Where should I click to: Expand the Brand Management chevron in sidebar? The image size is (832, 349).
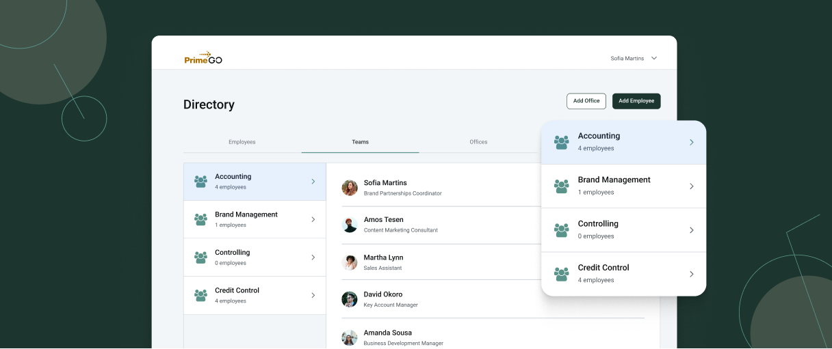click(x=313, y=219)
